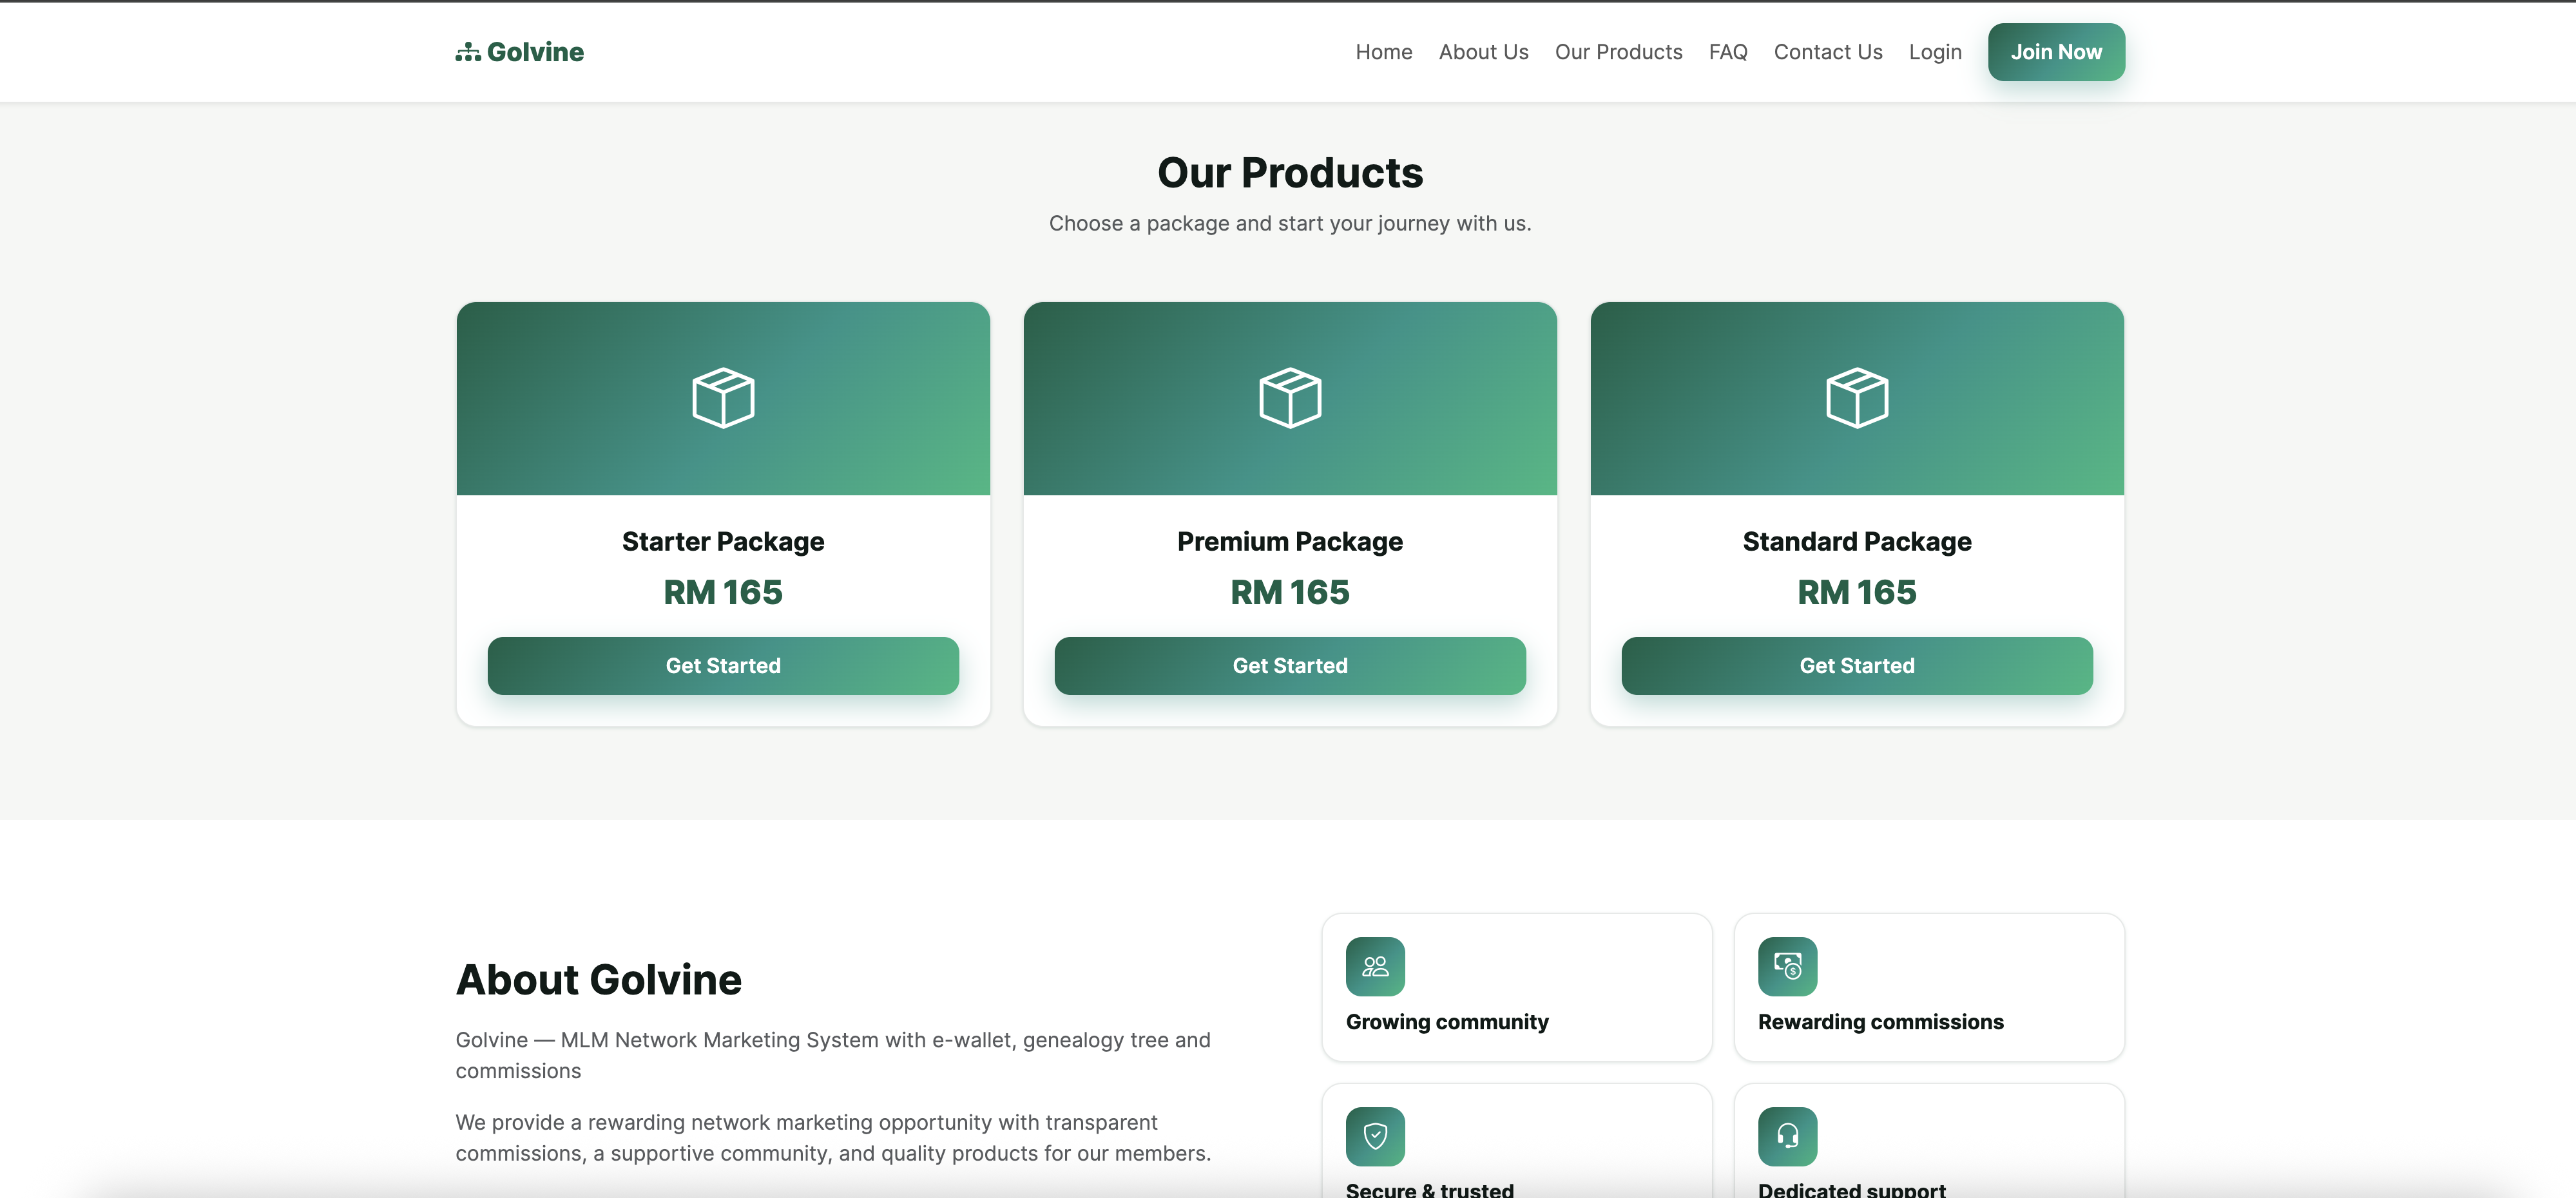The image size is (2576, 1198).
Task: Select the Standard Package title
Action: coord(1857,542)
